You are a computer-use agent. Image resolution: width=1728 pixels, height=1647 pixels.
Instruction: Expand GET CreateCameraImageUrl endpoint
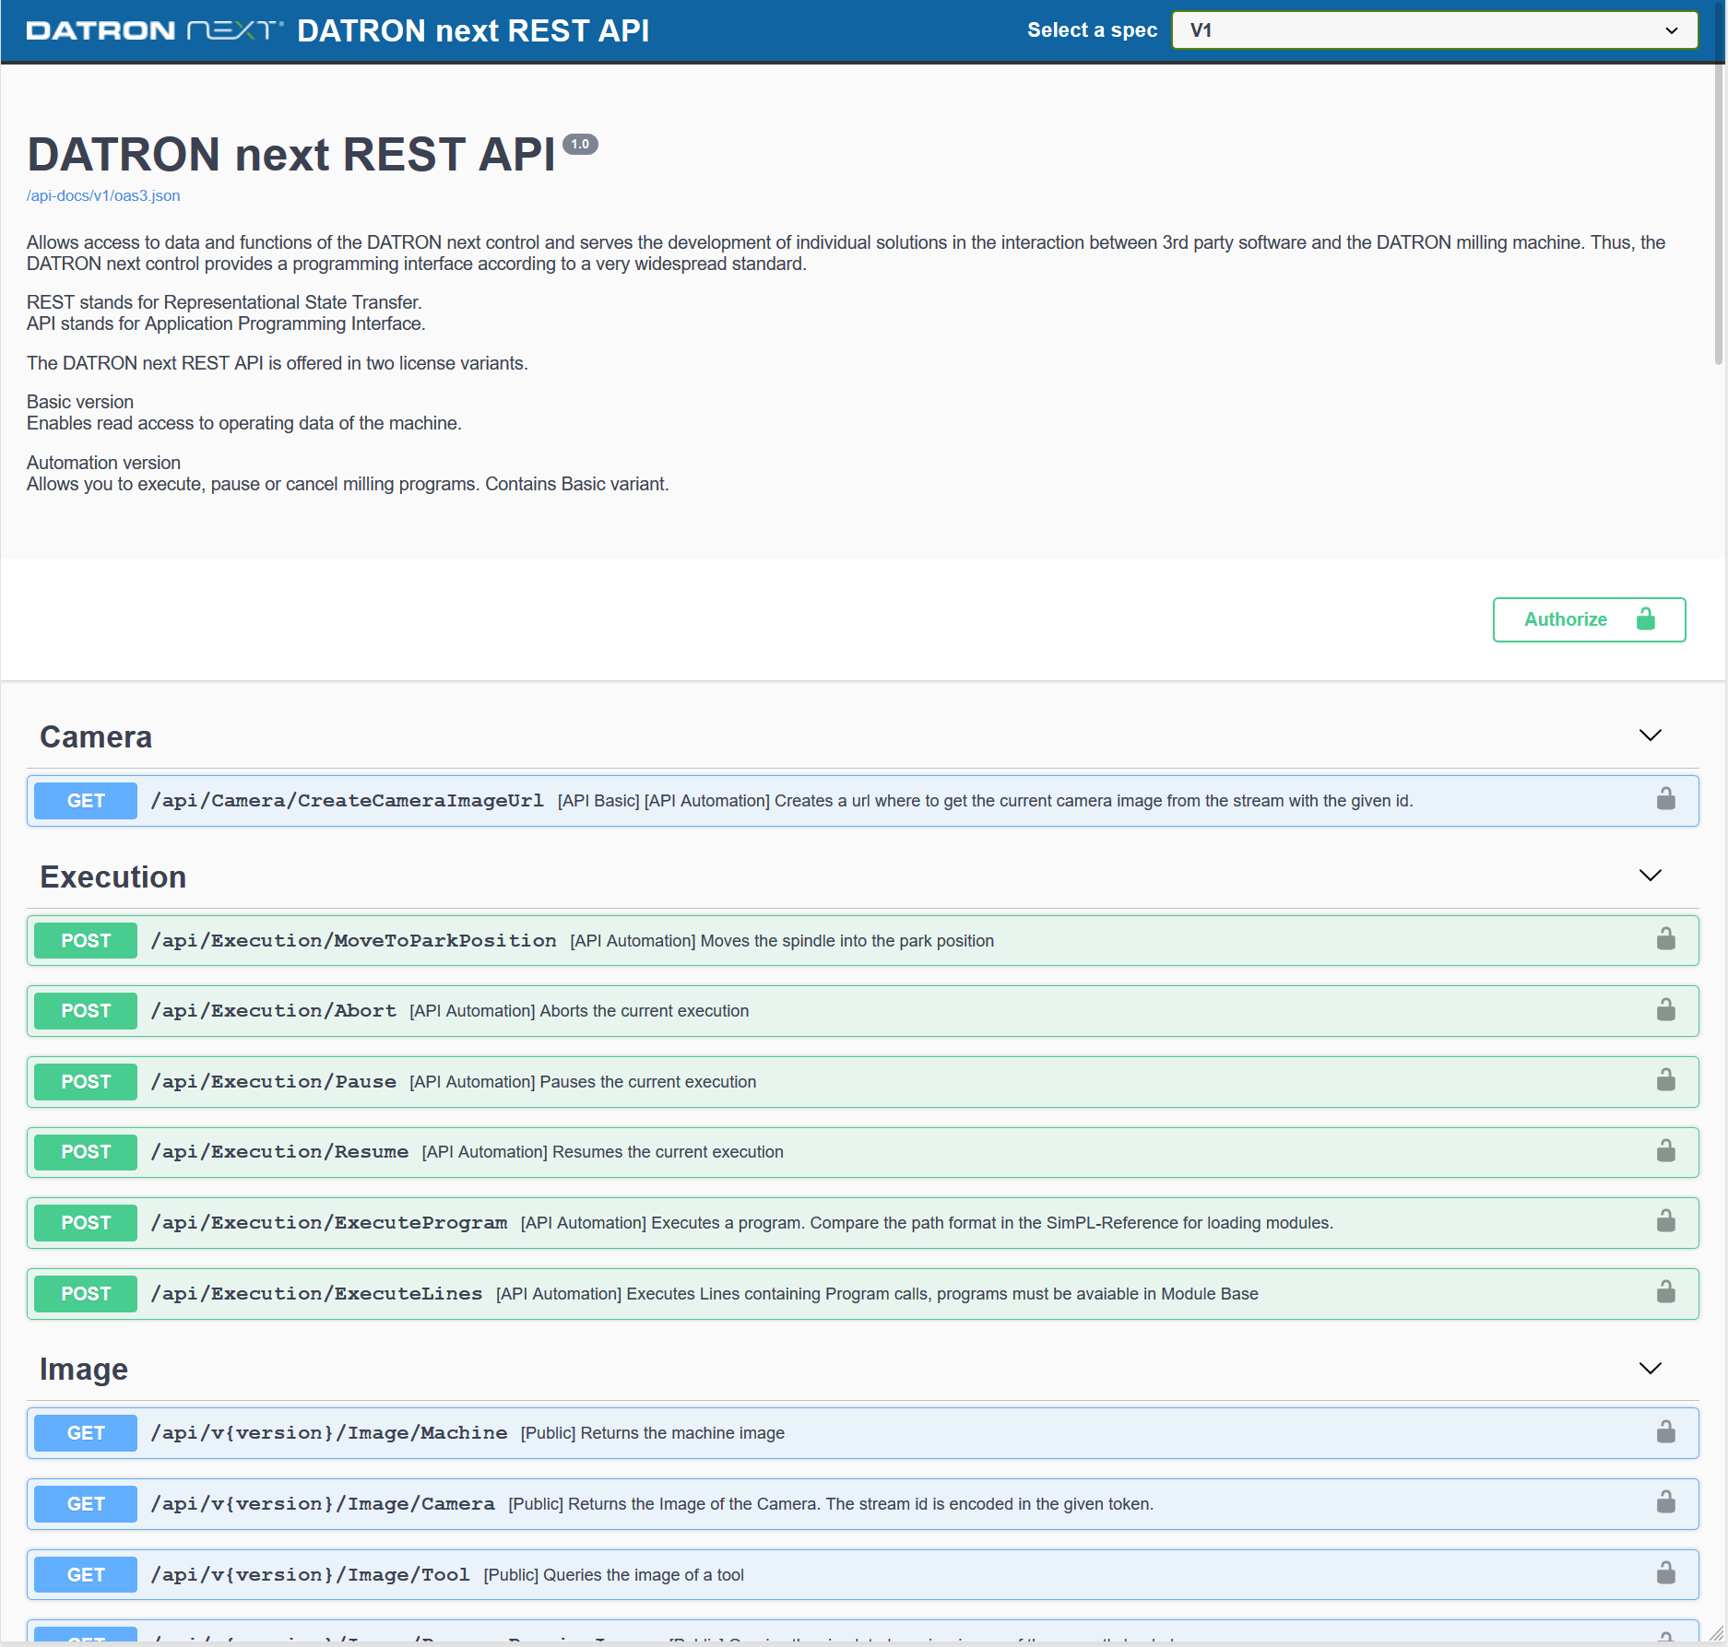[862, 801]
